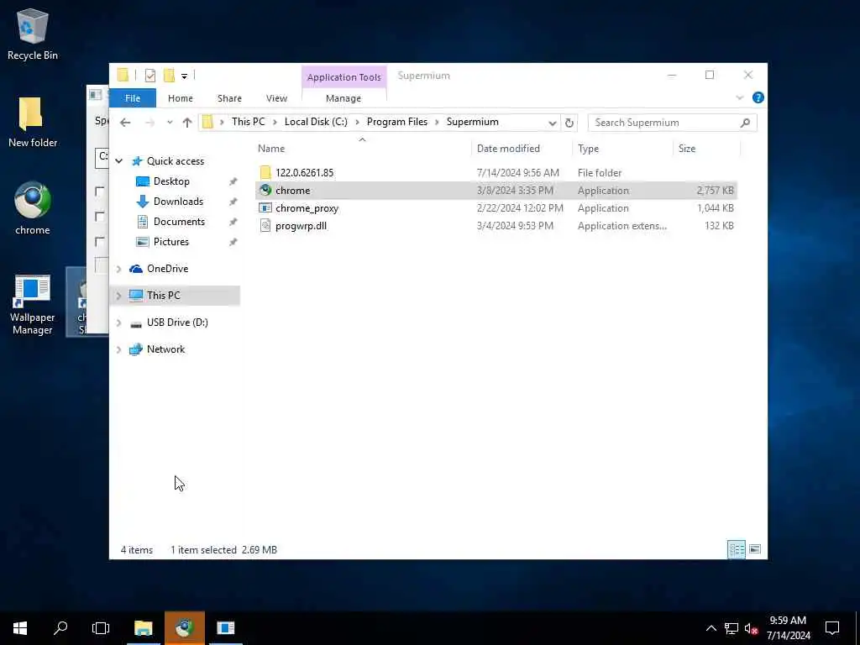This screenshot has width=860, height=645.
Task: Expand the Network tree node
Action: point(119,349)
